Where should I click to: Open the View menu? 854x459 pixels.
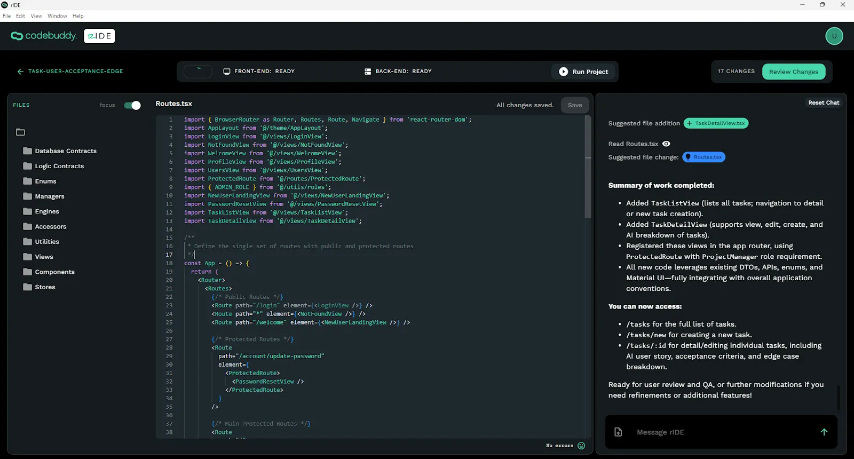click(36, 16)
